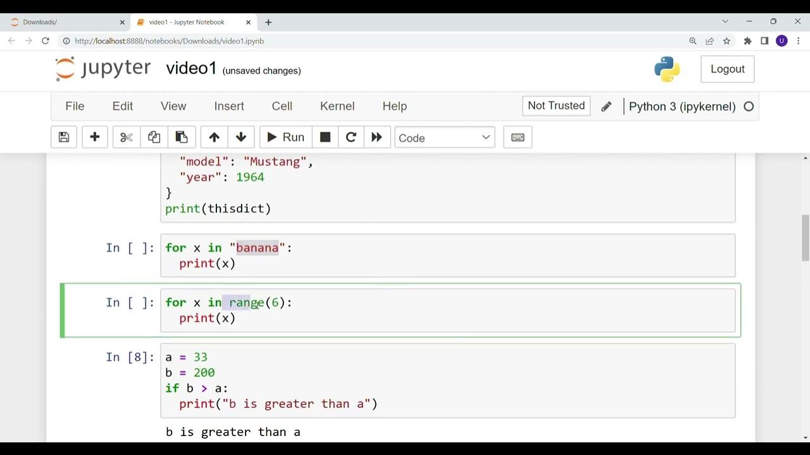Click the print(thisdict) code cell
The height and width of the screenshot is (455, 810).
click(448, 188)
